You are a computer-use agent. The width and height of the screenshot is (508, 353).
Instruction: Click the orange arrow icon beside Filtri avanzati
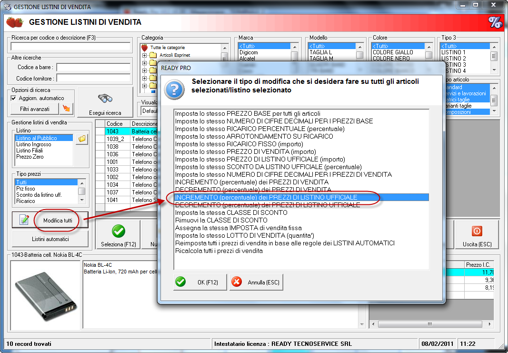pos(66,109)
